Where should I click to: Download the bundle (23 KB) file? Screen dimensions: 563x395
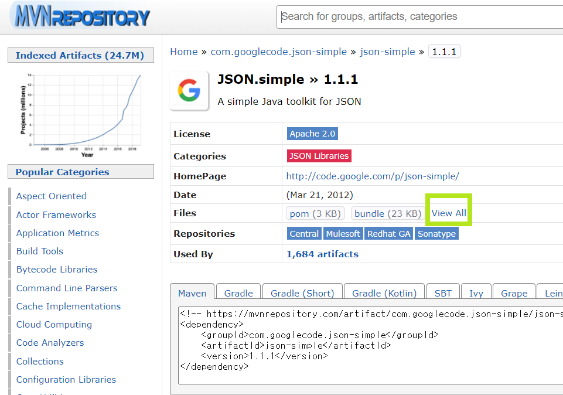[x=388, y=213]
